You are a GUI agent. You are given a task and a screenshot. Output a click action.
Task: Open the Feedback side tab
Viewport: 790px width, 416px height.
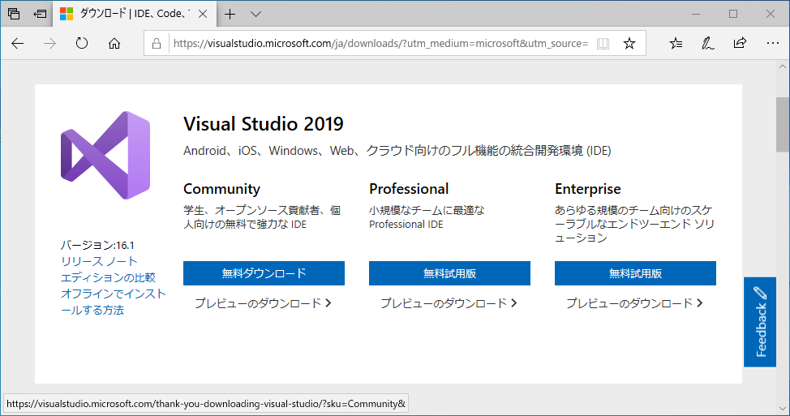pos(760,322)
